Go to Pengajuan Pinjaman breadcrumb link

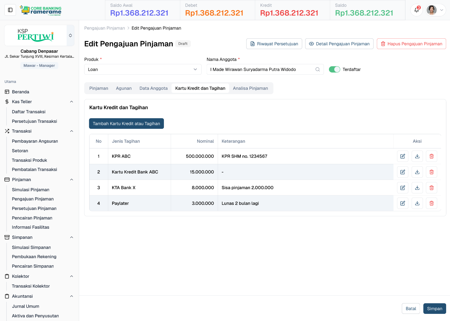104,28
